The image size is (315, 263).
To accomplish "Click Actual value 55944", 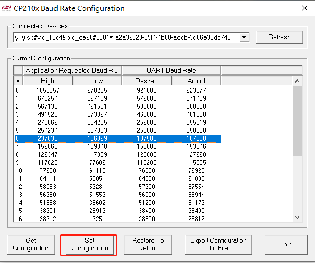I will (x=196, y=195).
